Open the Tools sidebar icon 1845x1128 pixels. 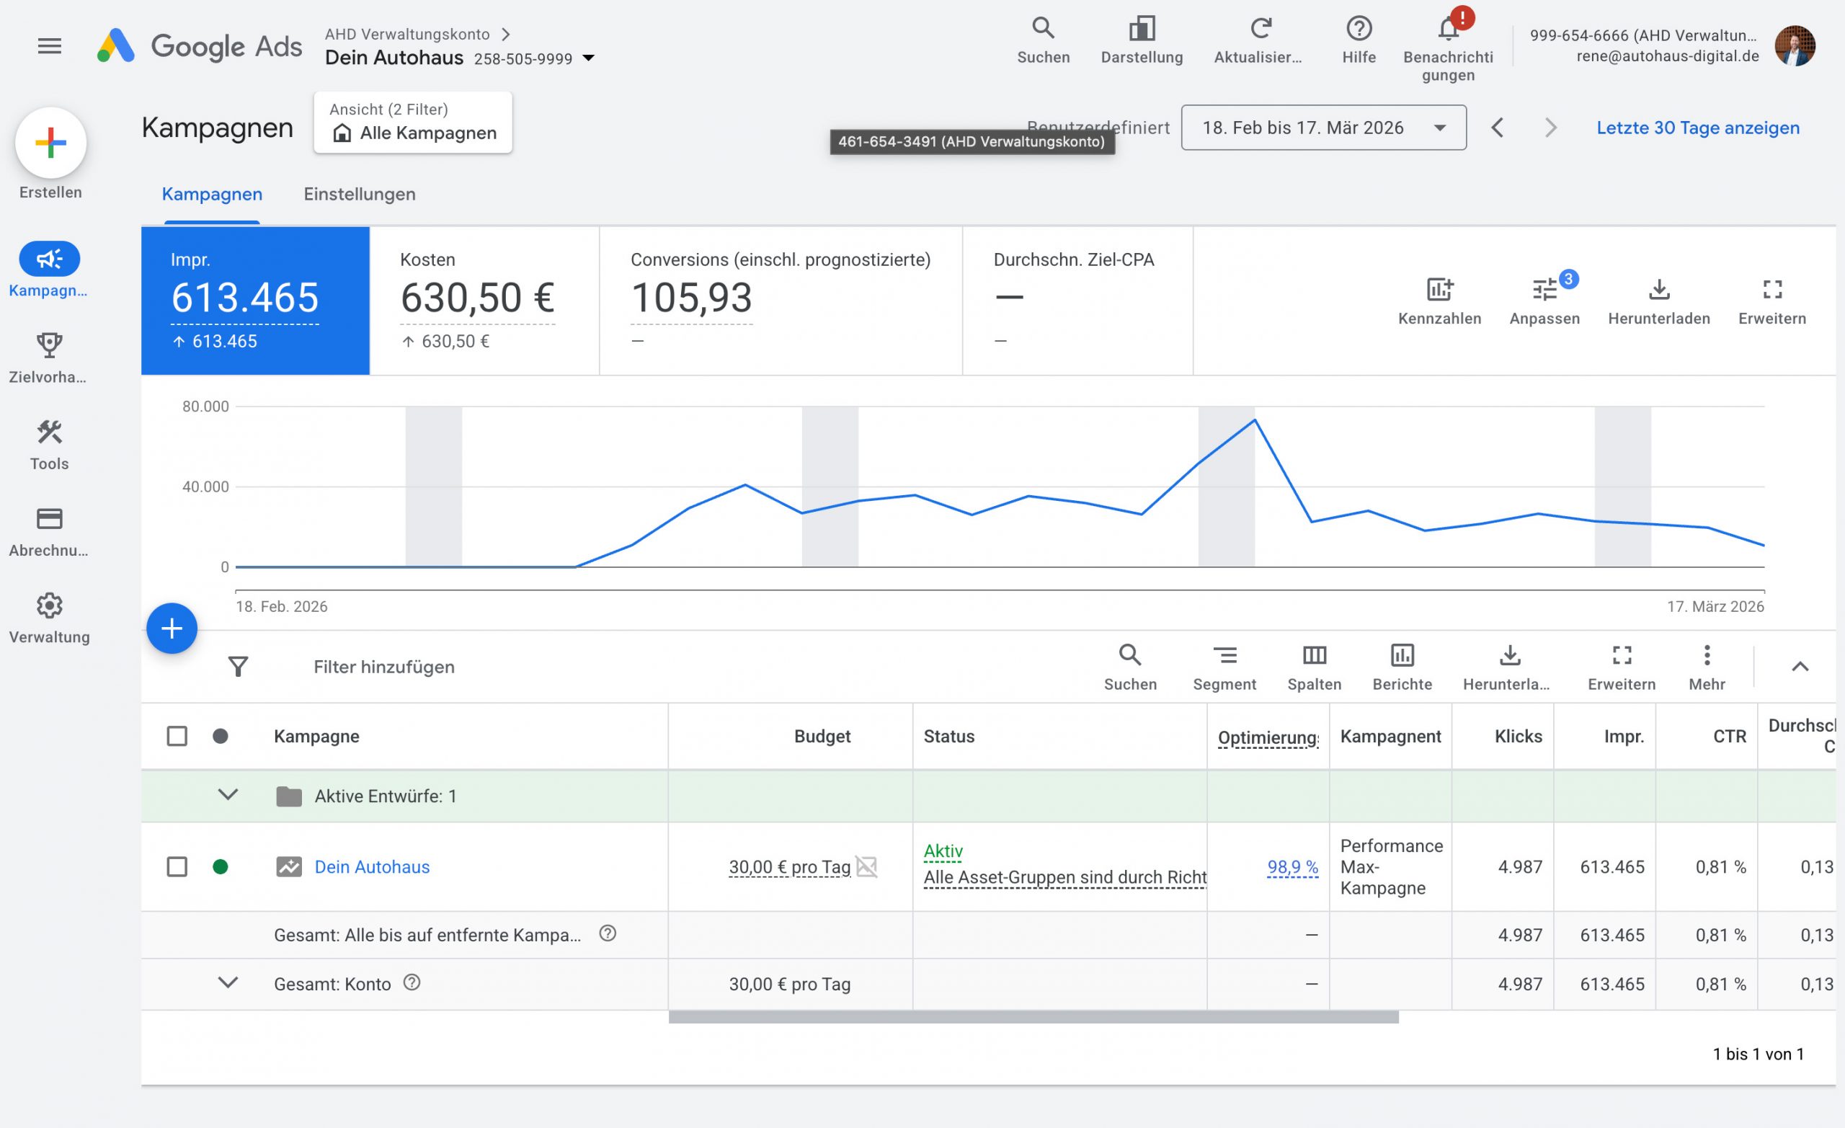coord(50,432)
